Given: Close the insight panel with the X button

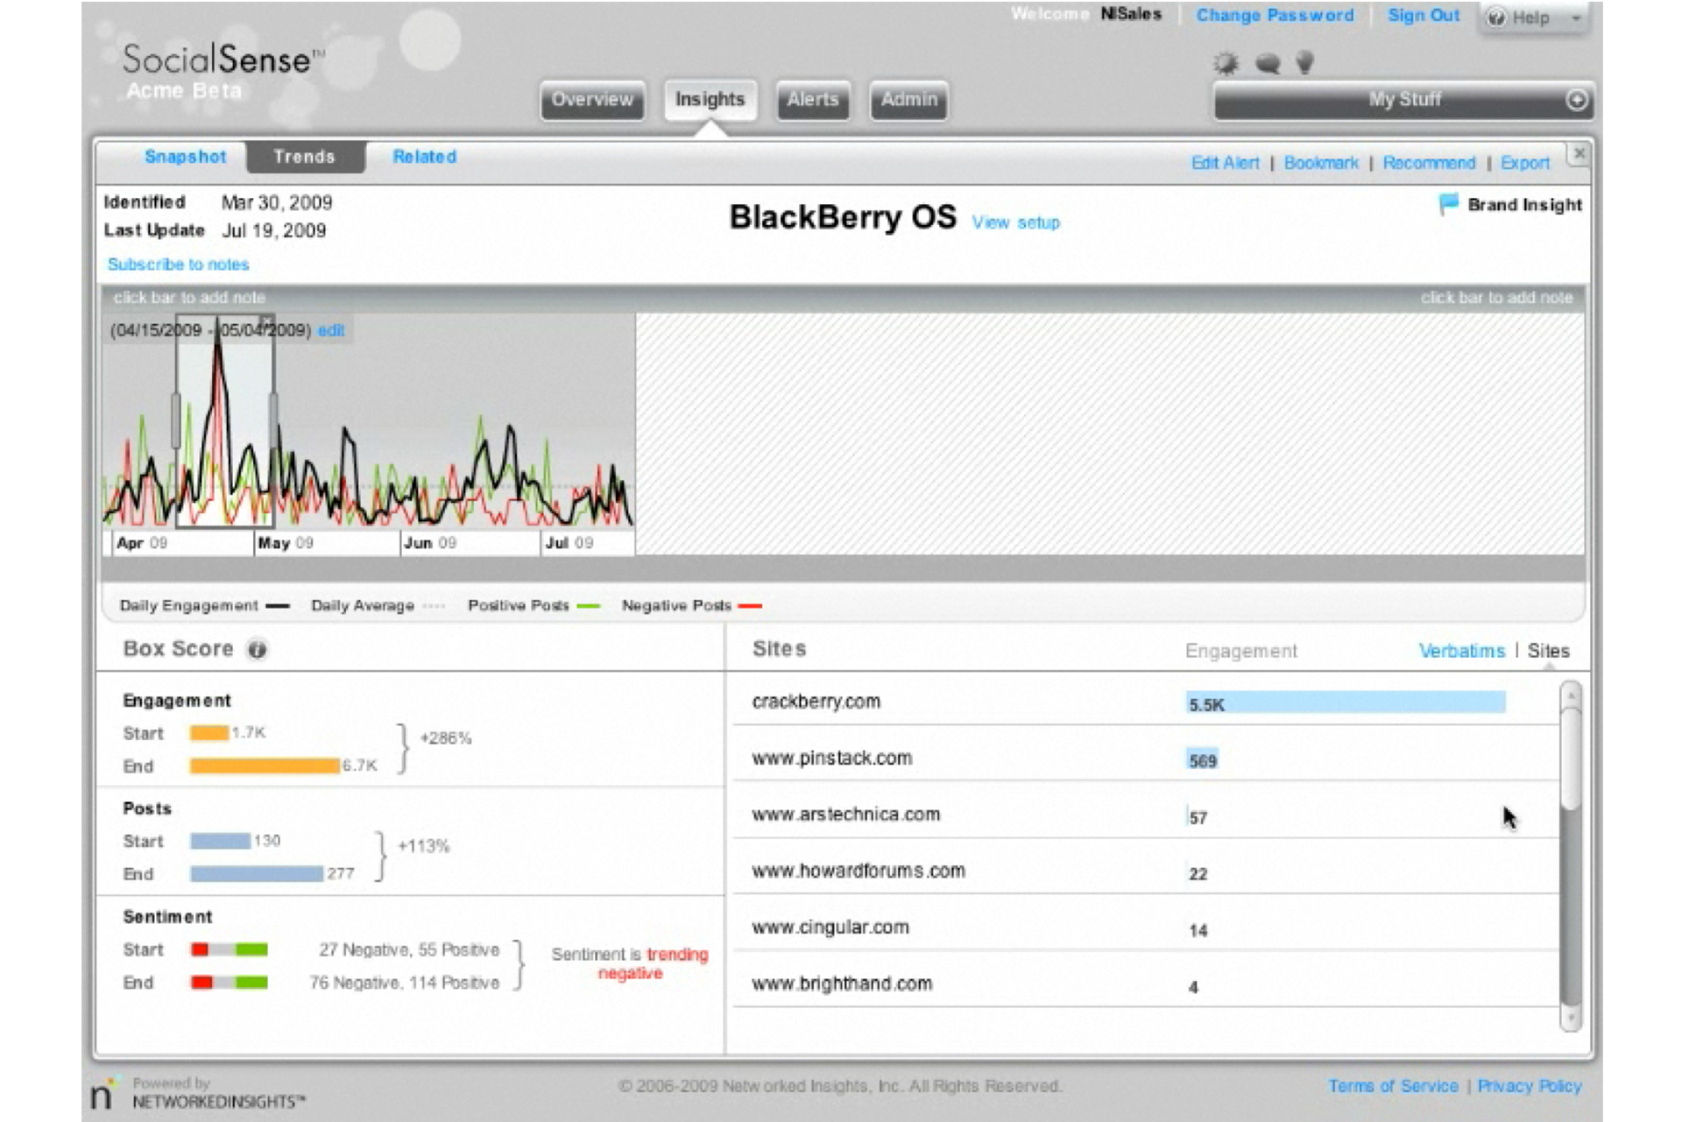Looking at the screenshot, I should [x=1579, y=154].
